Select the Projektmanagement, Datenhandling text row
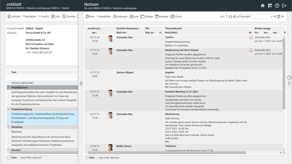Viewport: 292px width, 164px height. tap(43, 118)
